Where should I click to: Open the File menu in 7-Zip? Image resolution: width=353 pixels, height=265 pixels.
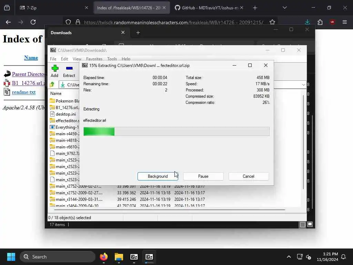pyautogui.click(x=53, y=59)
